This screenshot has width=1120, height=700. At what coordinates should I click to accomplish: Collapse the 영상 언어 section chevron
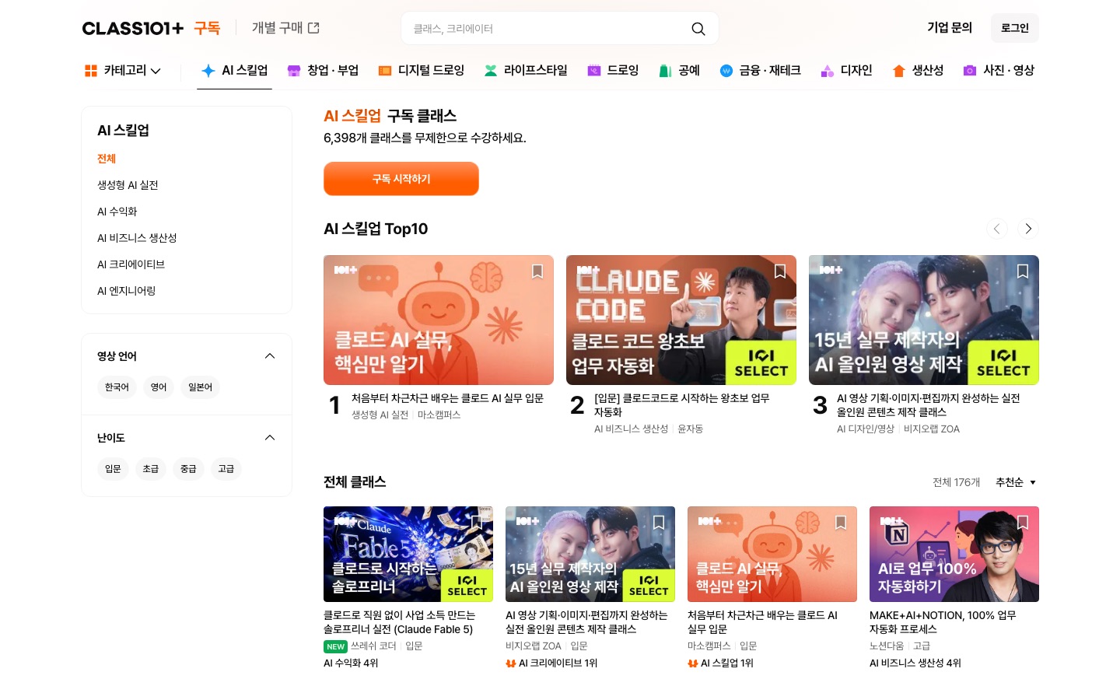(x=270, y=356)
